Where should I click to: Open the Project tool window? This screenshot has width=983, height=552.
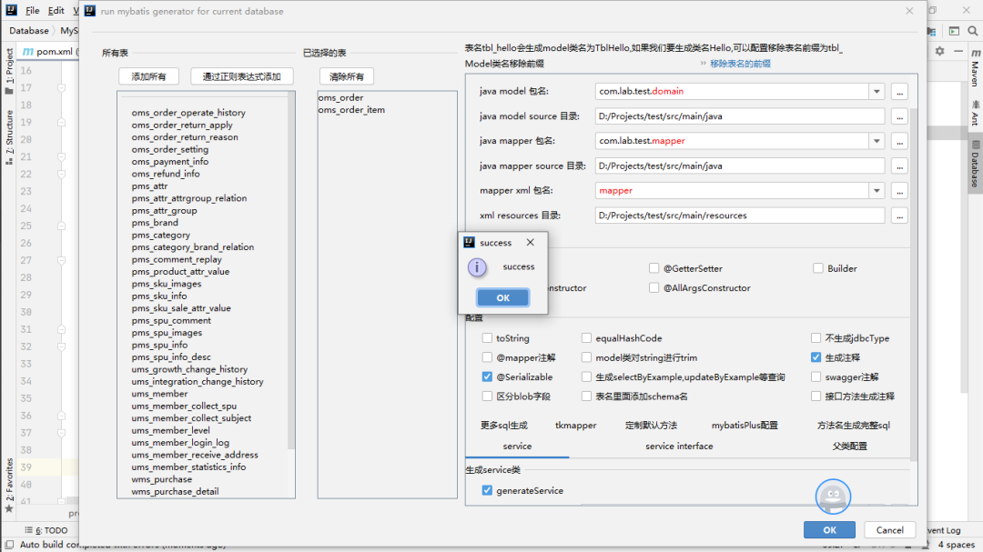pyautogui.click(x=10, y=73)
